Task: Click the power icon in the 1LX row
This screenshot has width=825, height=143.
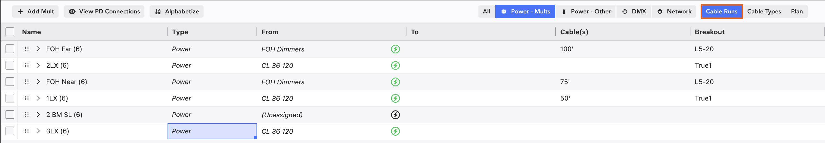Action: pos(395,98)
